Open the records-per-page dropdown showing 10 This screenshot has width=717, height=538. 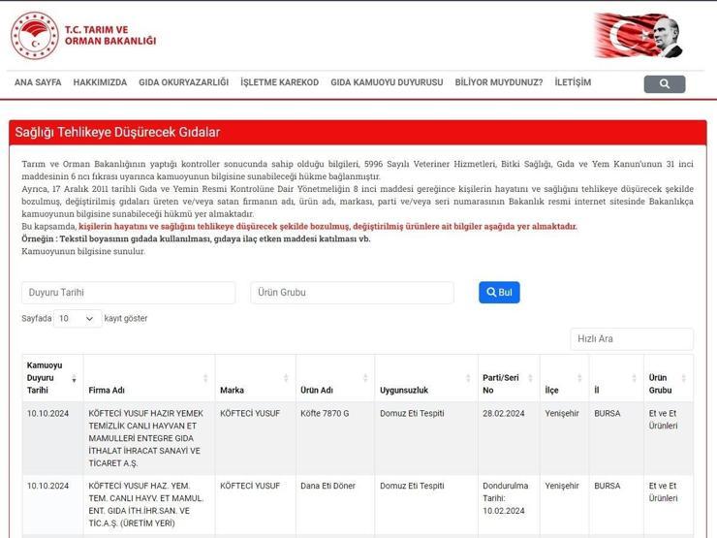[x=78, y=318]
